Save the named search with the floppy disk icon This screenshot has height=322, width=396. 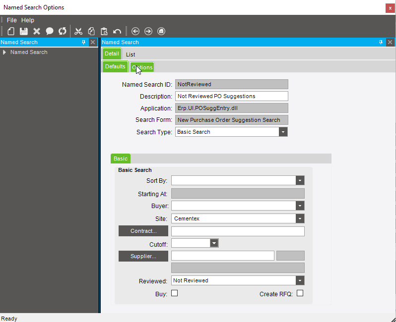tap(24, 31)
